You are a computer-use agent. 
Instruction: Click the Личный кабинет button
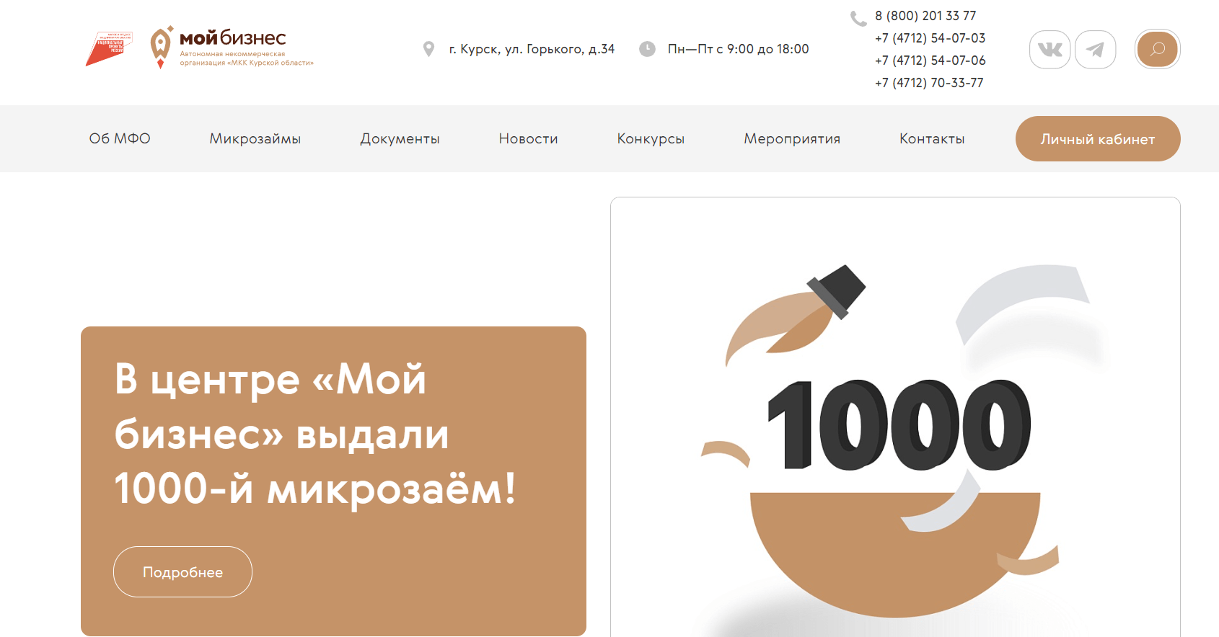tap(1098, 138)
